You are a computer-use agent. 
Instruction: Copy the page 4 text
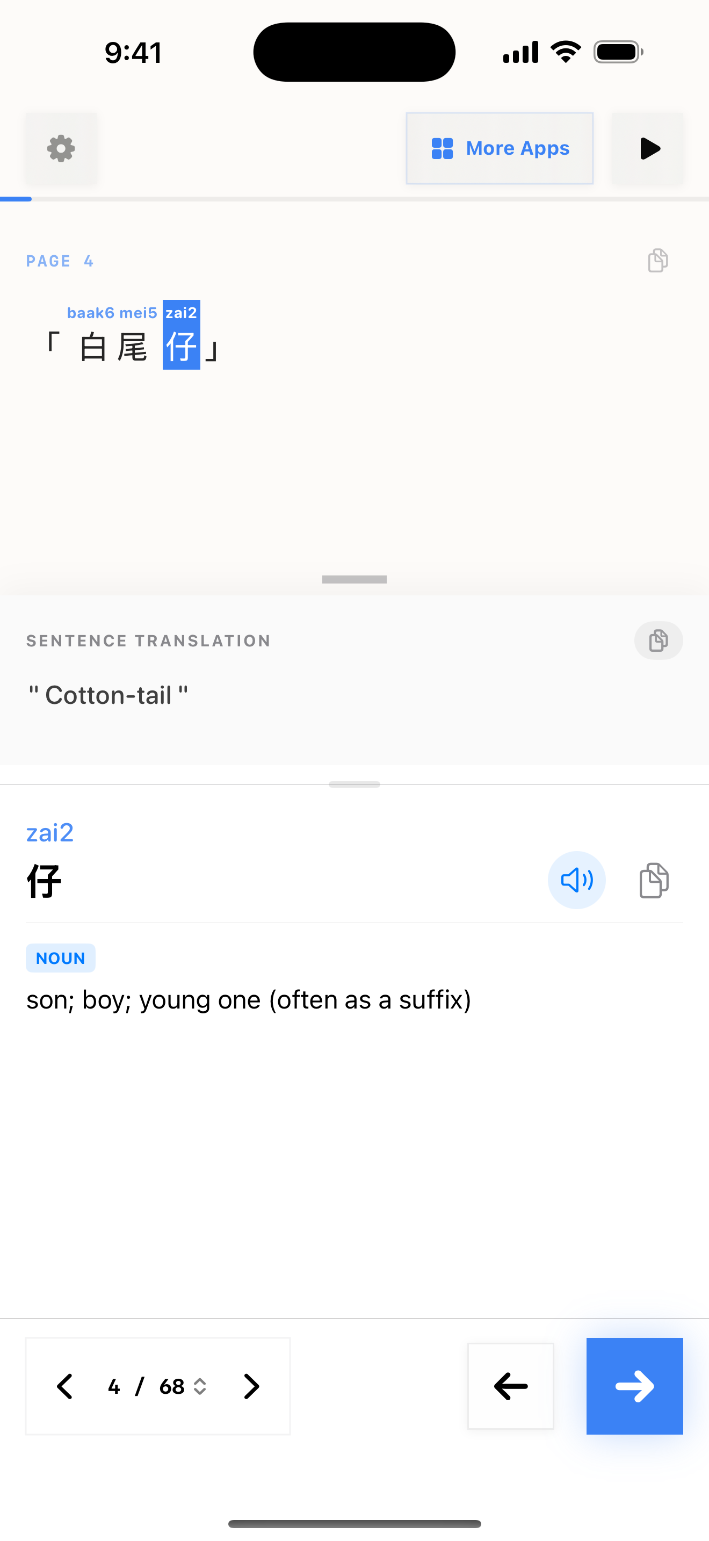(x=657, y=261)
